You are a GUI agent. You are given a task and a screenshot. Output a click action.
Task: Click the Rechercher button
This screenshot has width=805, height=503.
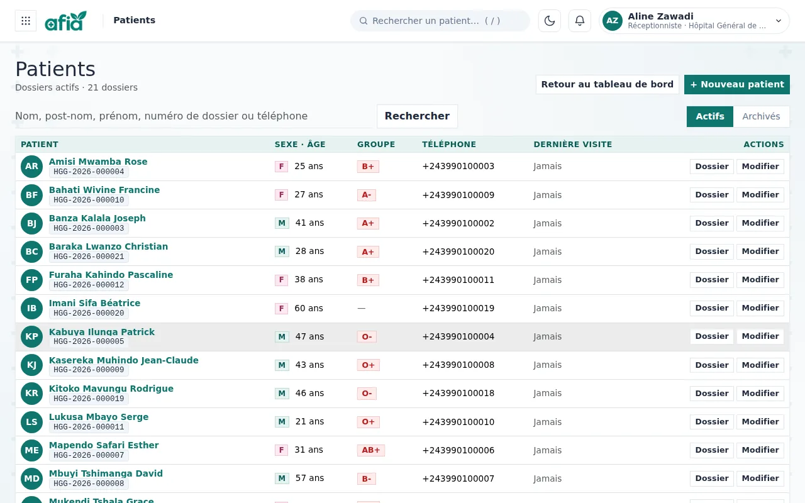[417, 116]
